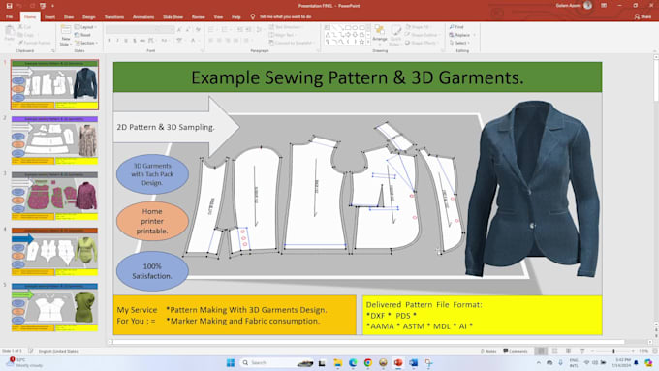Open the Shape Outline dropdown
Image resolution: width=659 pixels, height=371 pixels.
pos(423,35)
